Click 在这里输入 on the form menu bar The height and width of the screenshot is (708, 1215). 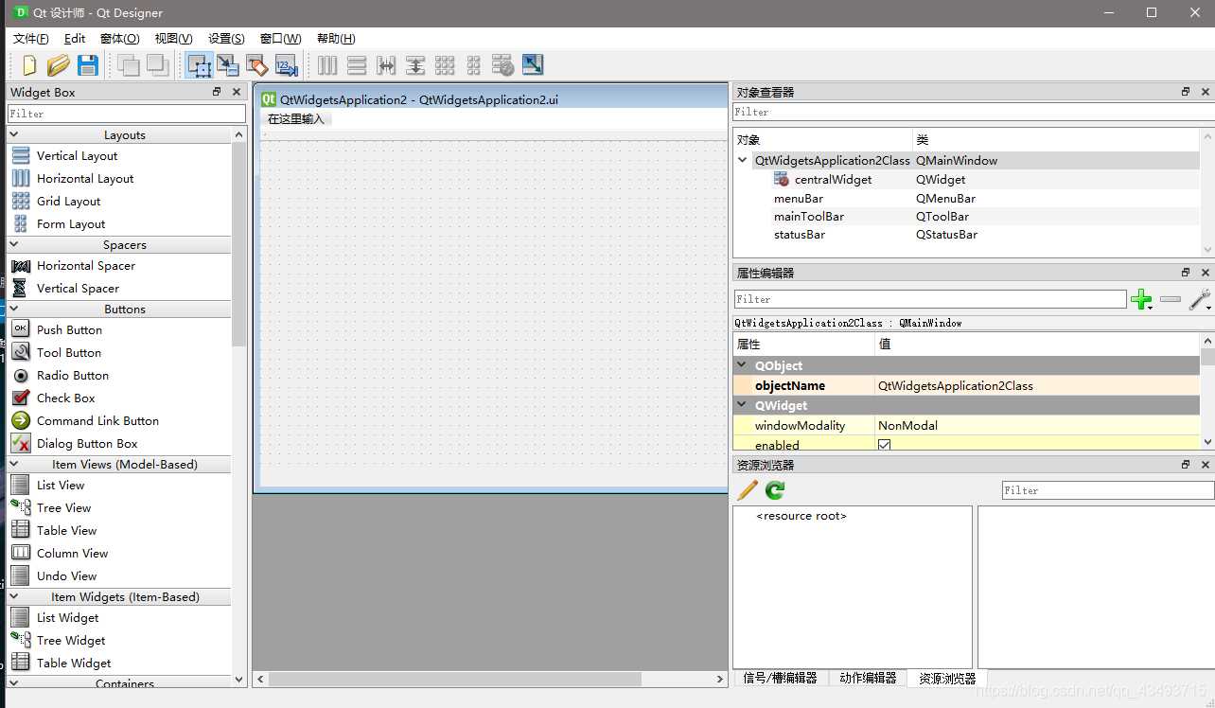(x=296, y=119)
